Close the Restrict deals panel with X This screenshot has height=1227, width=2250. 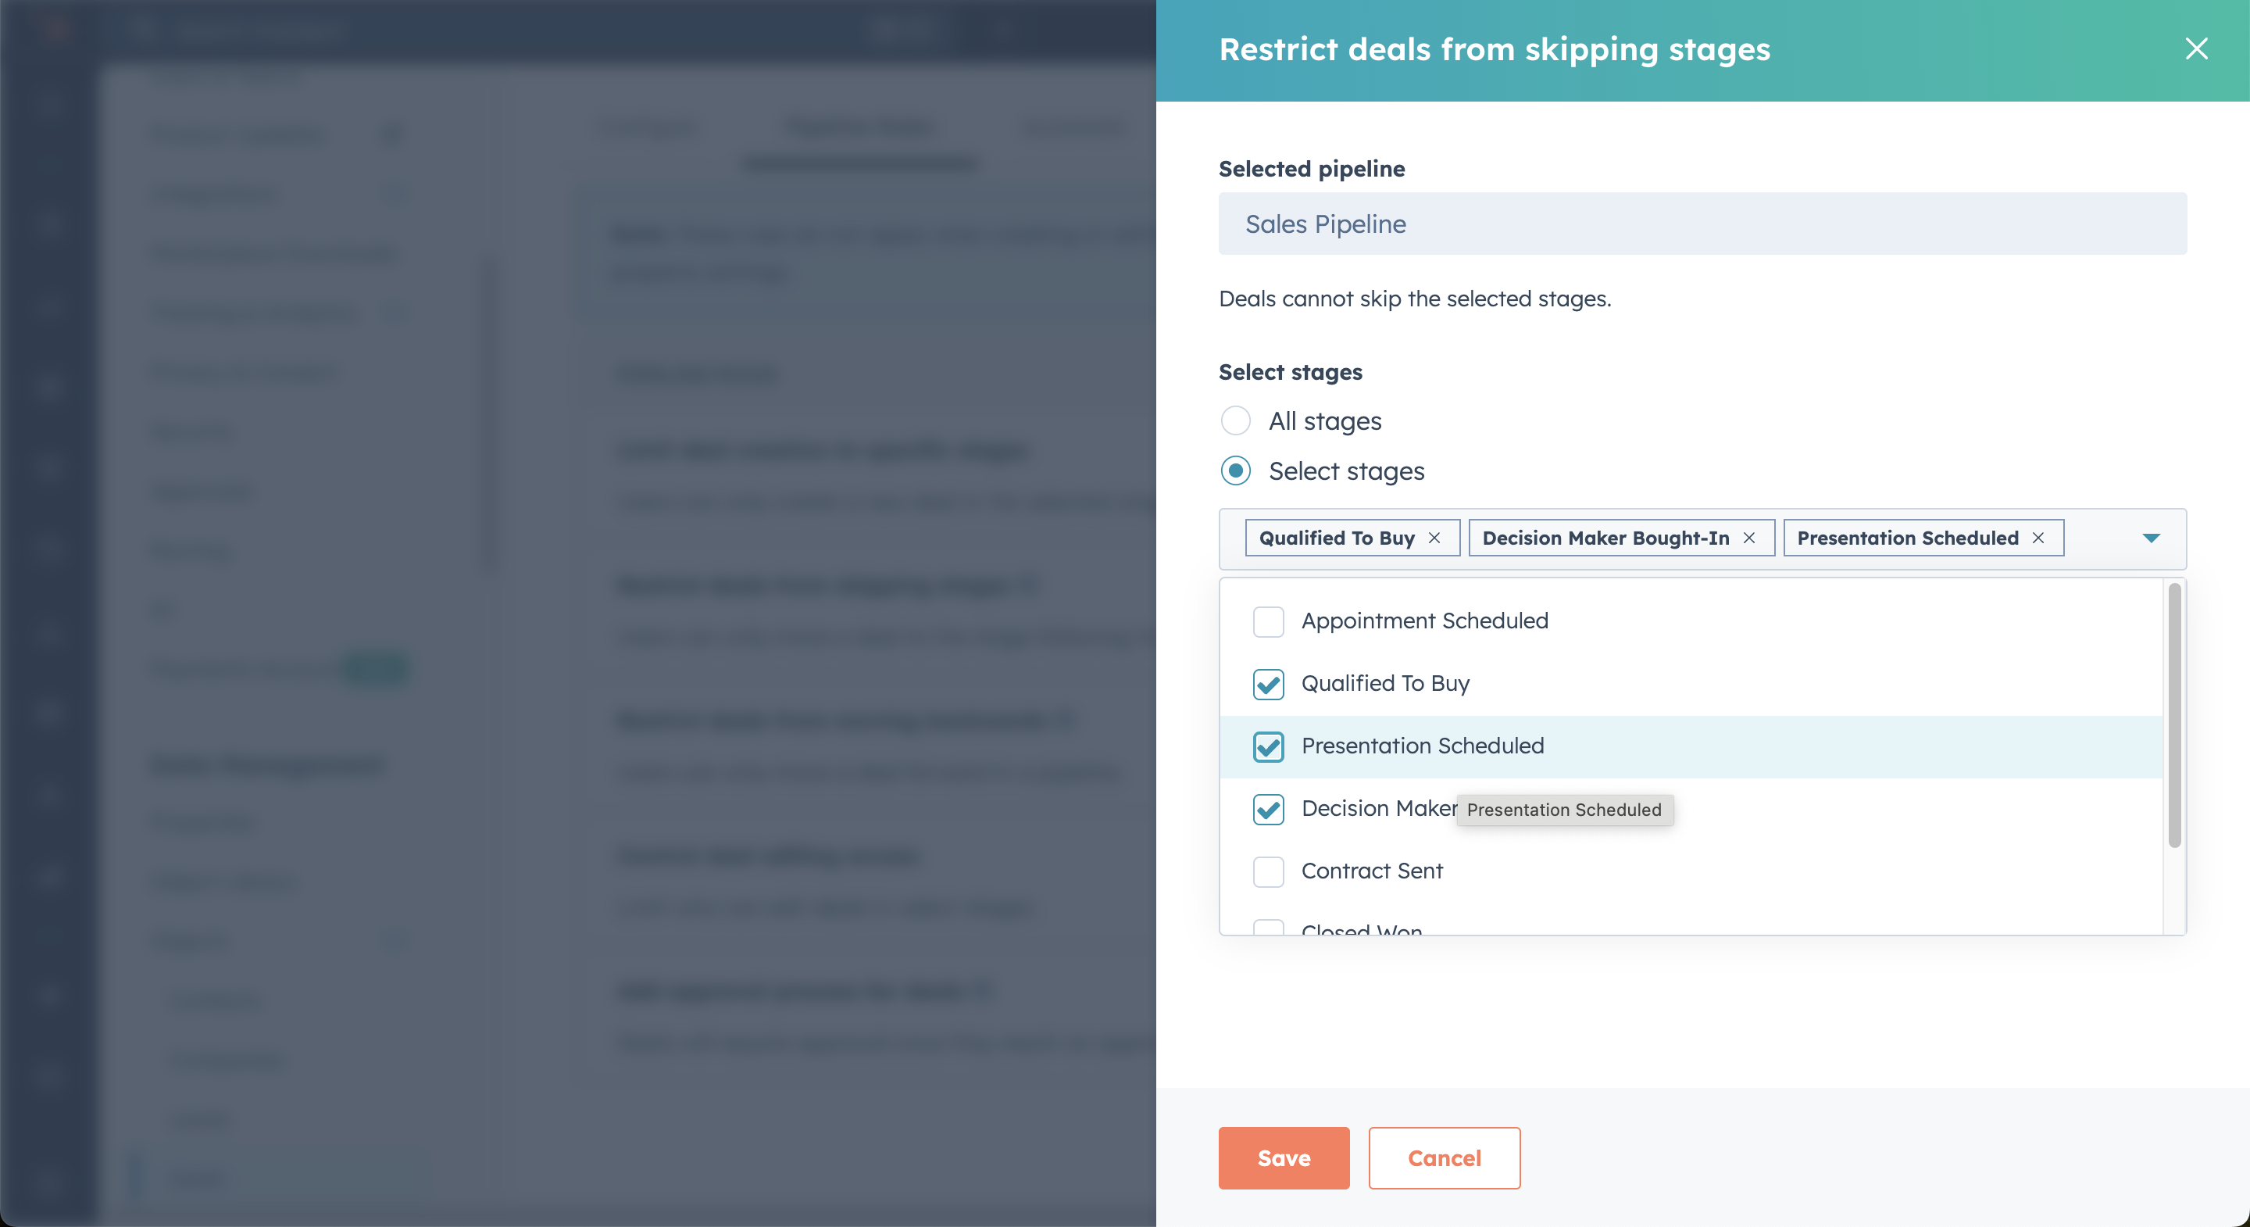[2196, 49]
